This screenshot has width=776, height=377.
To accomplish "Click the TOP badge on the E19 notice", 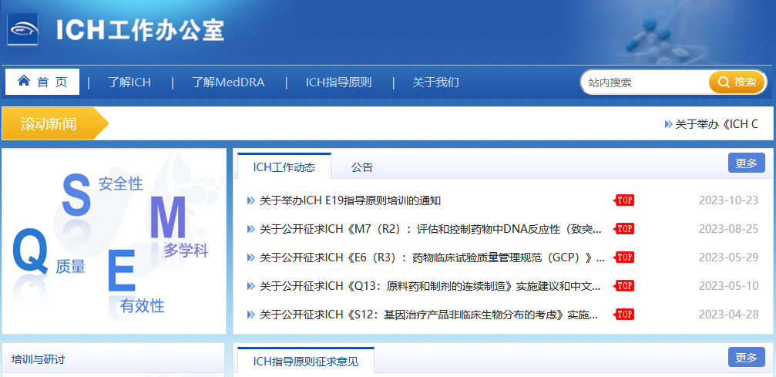I will pyautogui.click(x=624, y=200).
